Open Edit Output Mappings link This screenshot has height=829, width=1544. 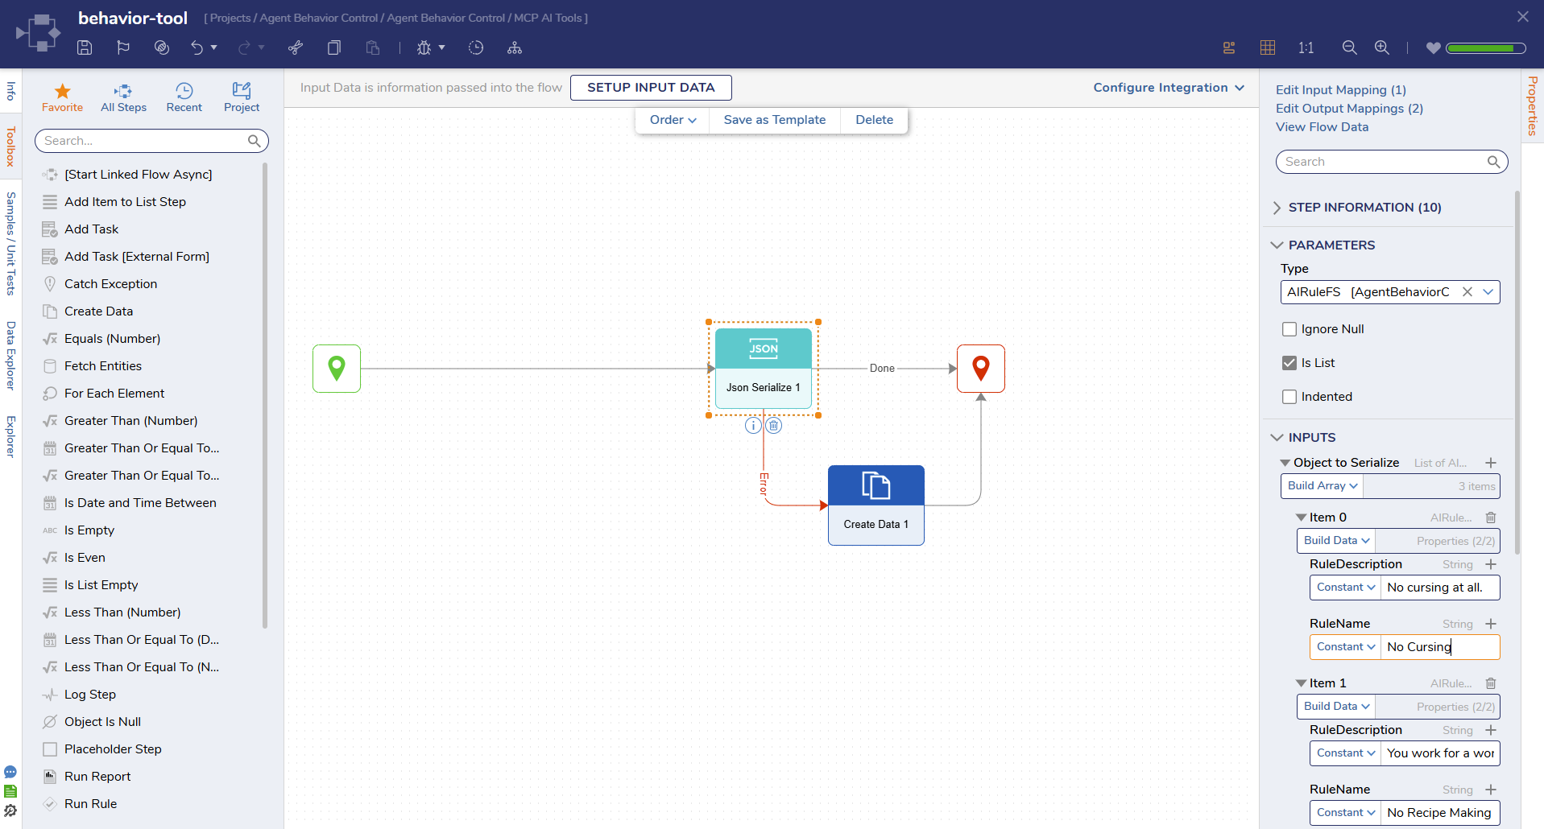(x=1349, y=108)
